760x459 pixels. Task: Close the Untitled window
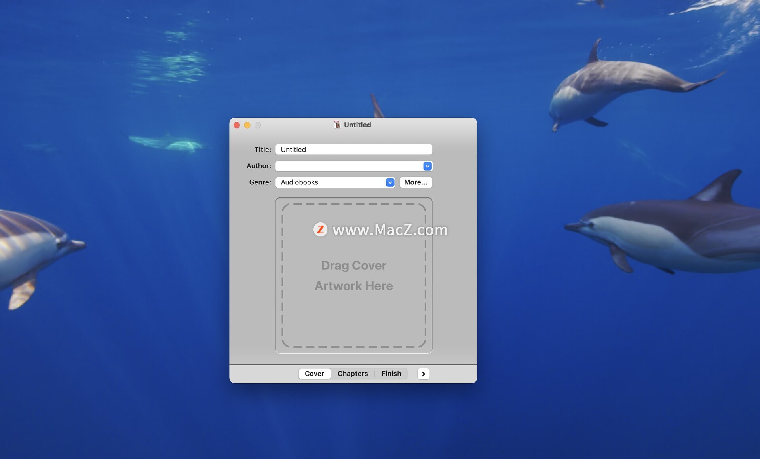(237, 125)
